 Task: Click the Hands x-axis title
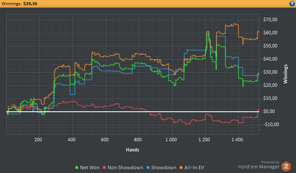pyautogui.click(x=132, y=150)
